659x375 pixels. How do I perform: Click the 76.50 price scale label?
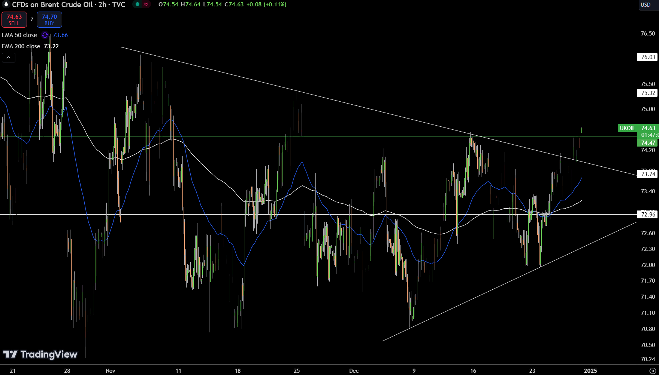point(648,34)
